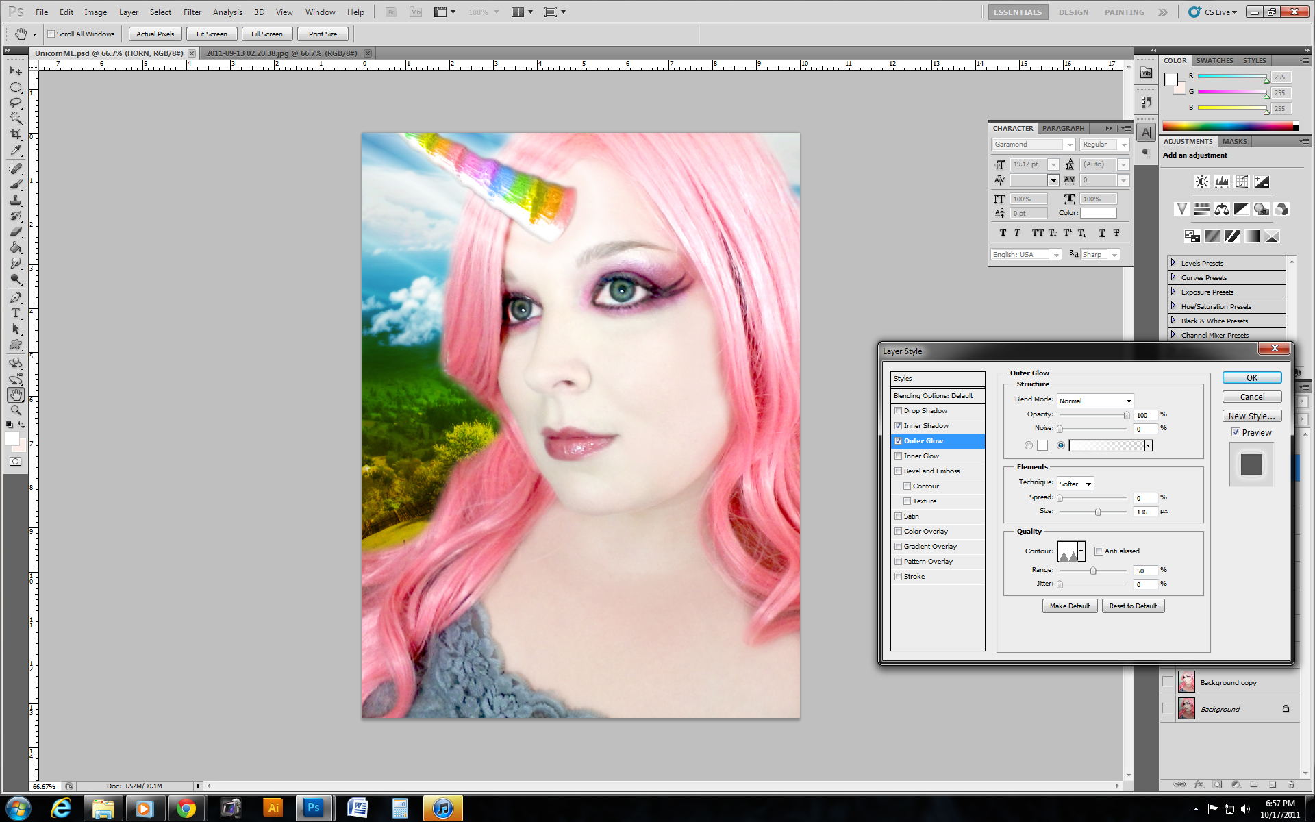This screenshot has height=822, width=1315.
Task: Open the glow gradient picker dropdown
Action: [x=1149, y=446]
